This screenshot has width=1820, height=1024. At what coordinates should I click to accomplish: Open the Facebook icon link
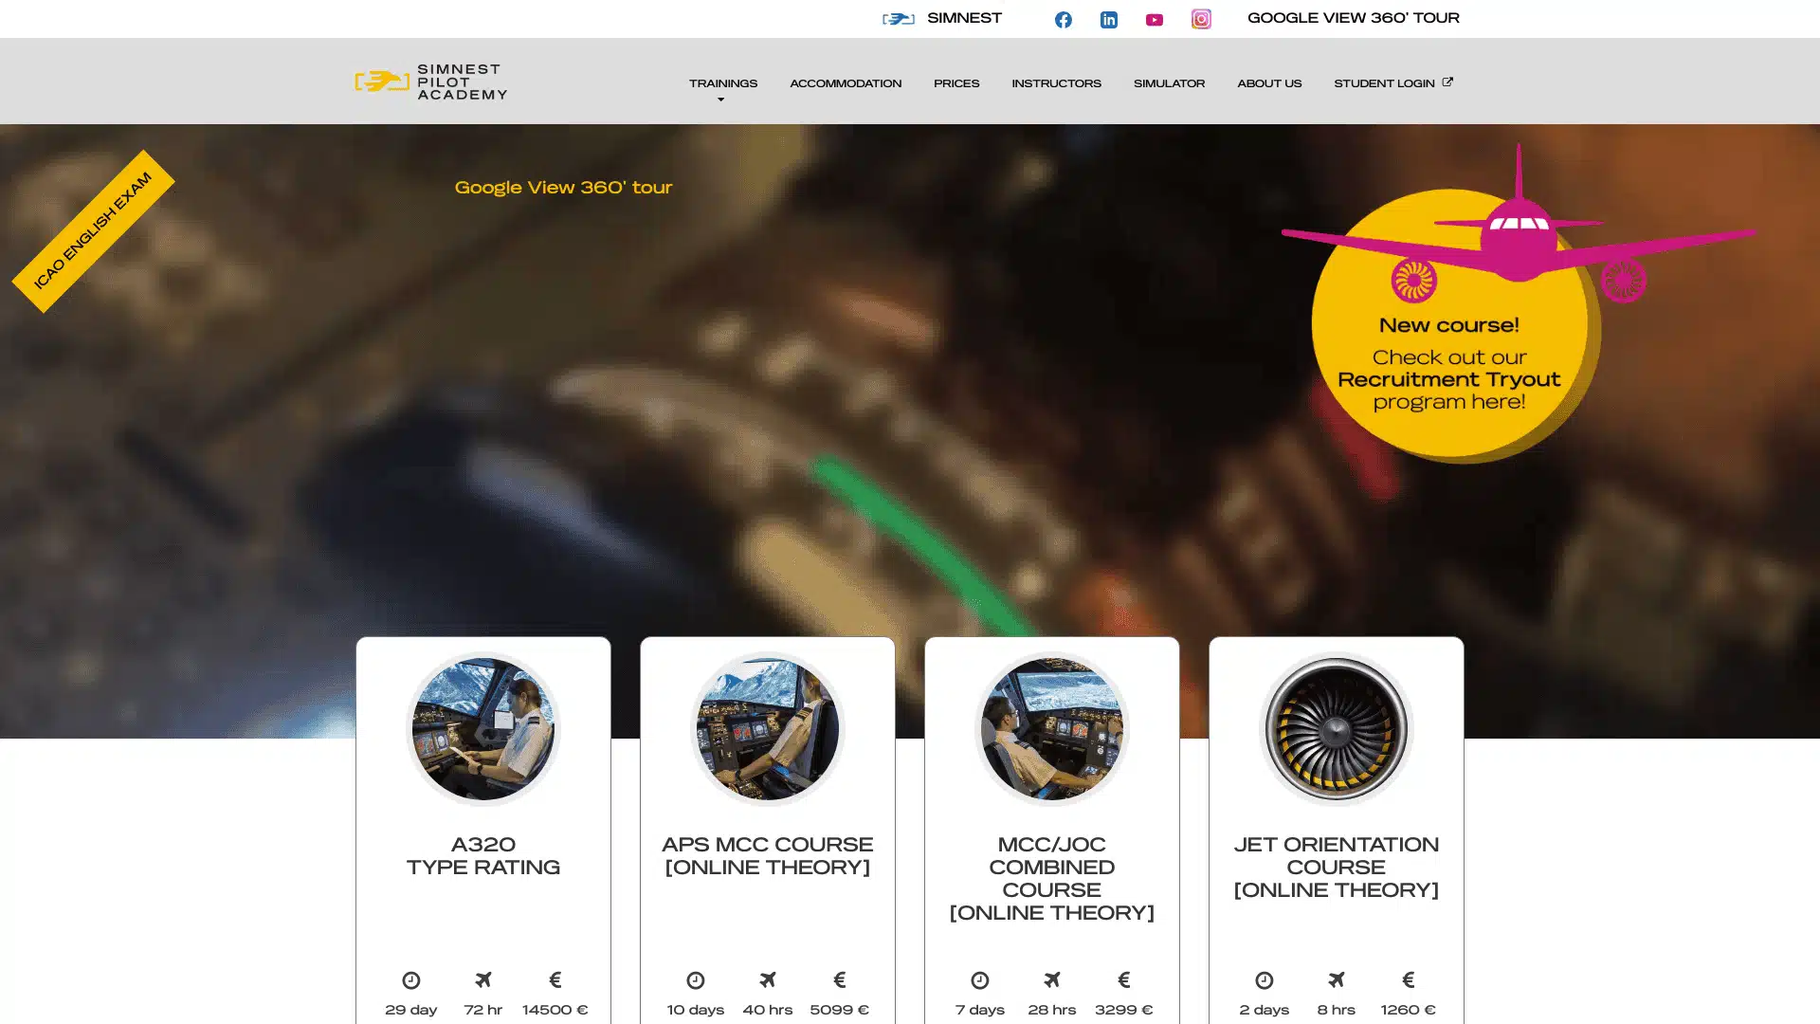[1063, 20]
